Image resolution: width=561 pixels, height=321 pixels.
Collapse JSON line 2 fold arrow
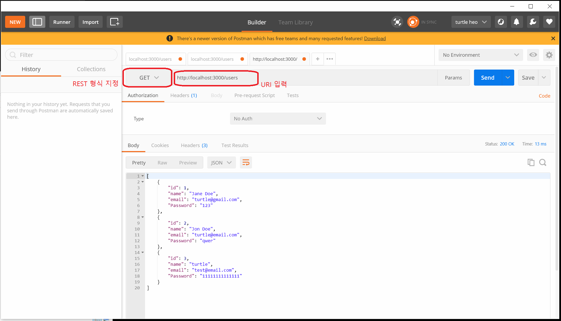pyautogui.click(x=143, y=182)
